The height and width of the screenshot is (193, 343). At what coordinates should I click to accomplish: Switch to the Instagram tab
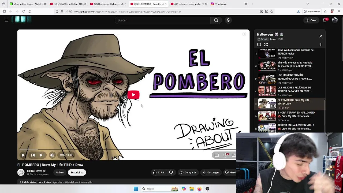(x=229, y=4)
